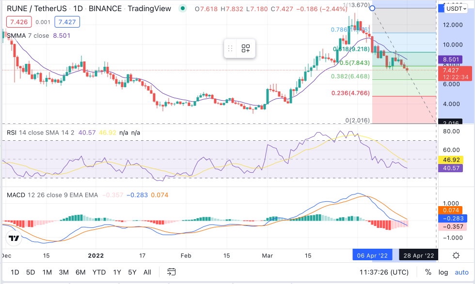Select the 1Y time range
This screenshot has height=284, width=475.
point(117,272)
